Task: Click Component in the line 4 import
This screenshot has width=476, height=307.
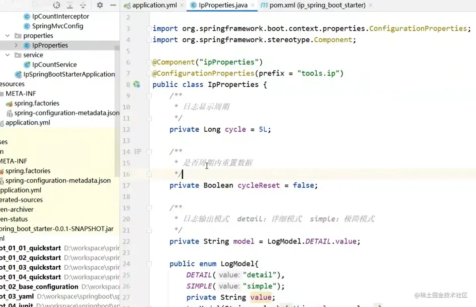Action: pos(333,40)
